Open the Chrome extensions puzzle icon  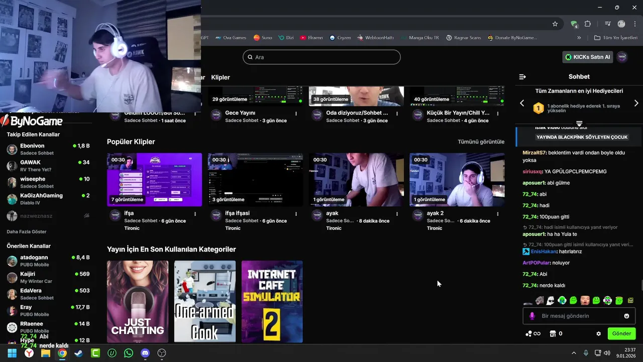coord(588,24)
